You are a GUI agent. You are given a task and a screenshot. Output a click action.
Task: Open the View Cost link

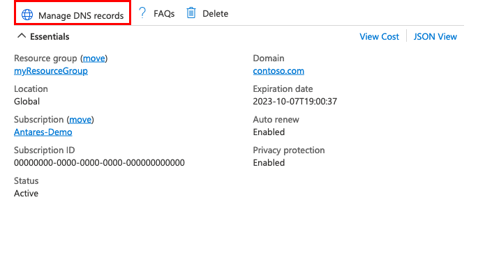coord(379,36)
